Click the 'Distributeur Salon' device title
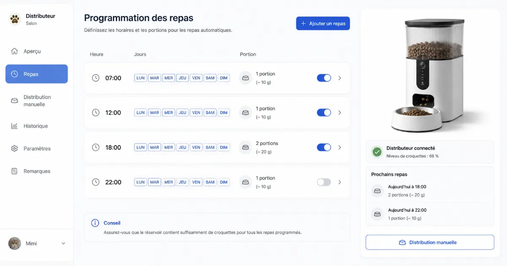This screenshot has width=507, height=266. click(41, 19)
